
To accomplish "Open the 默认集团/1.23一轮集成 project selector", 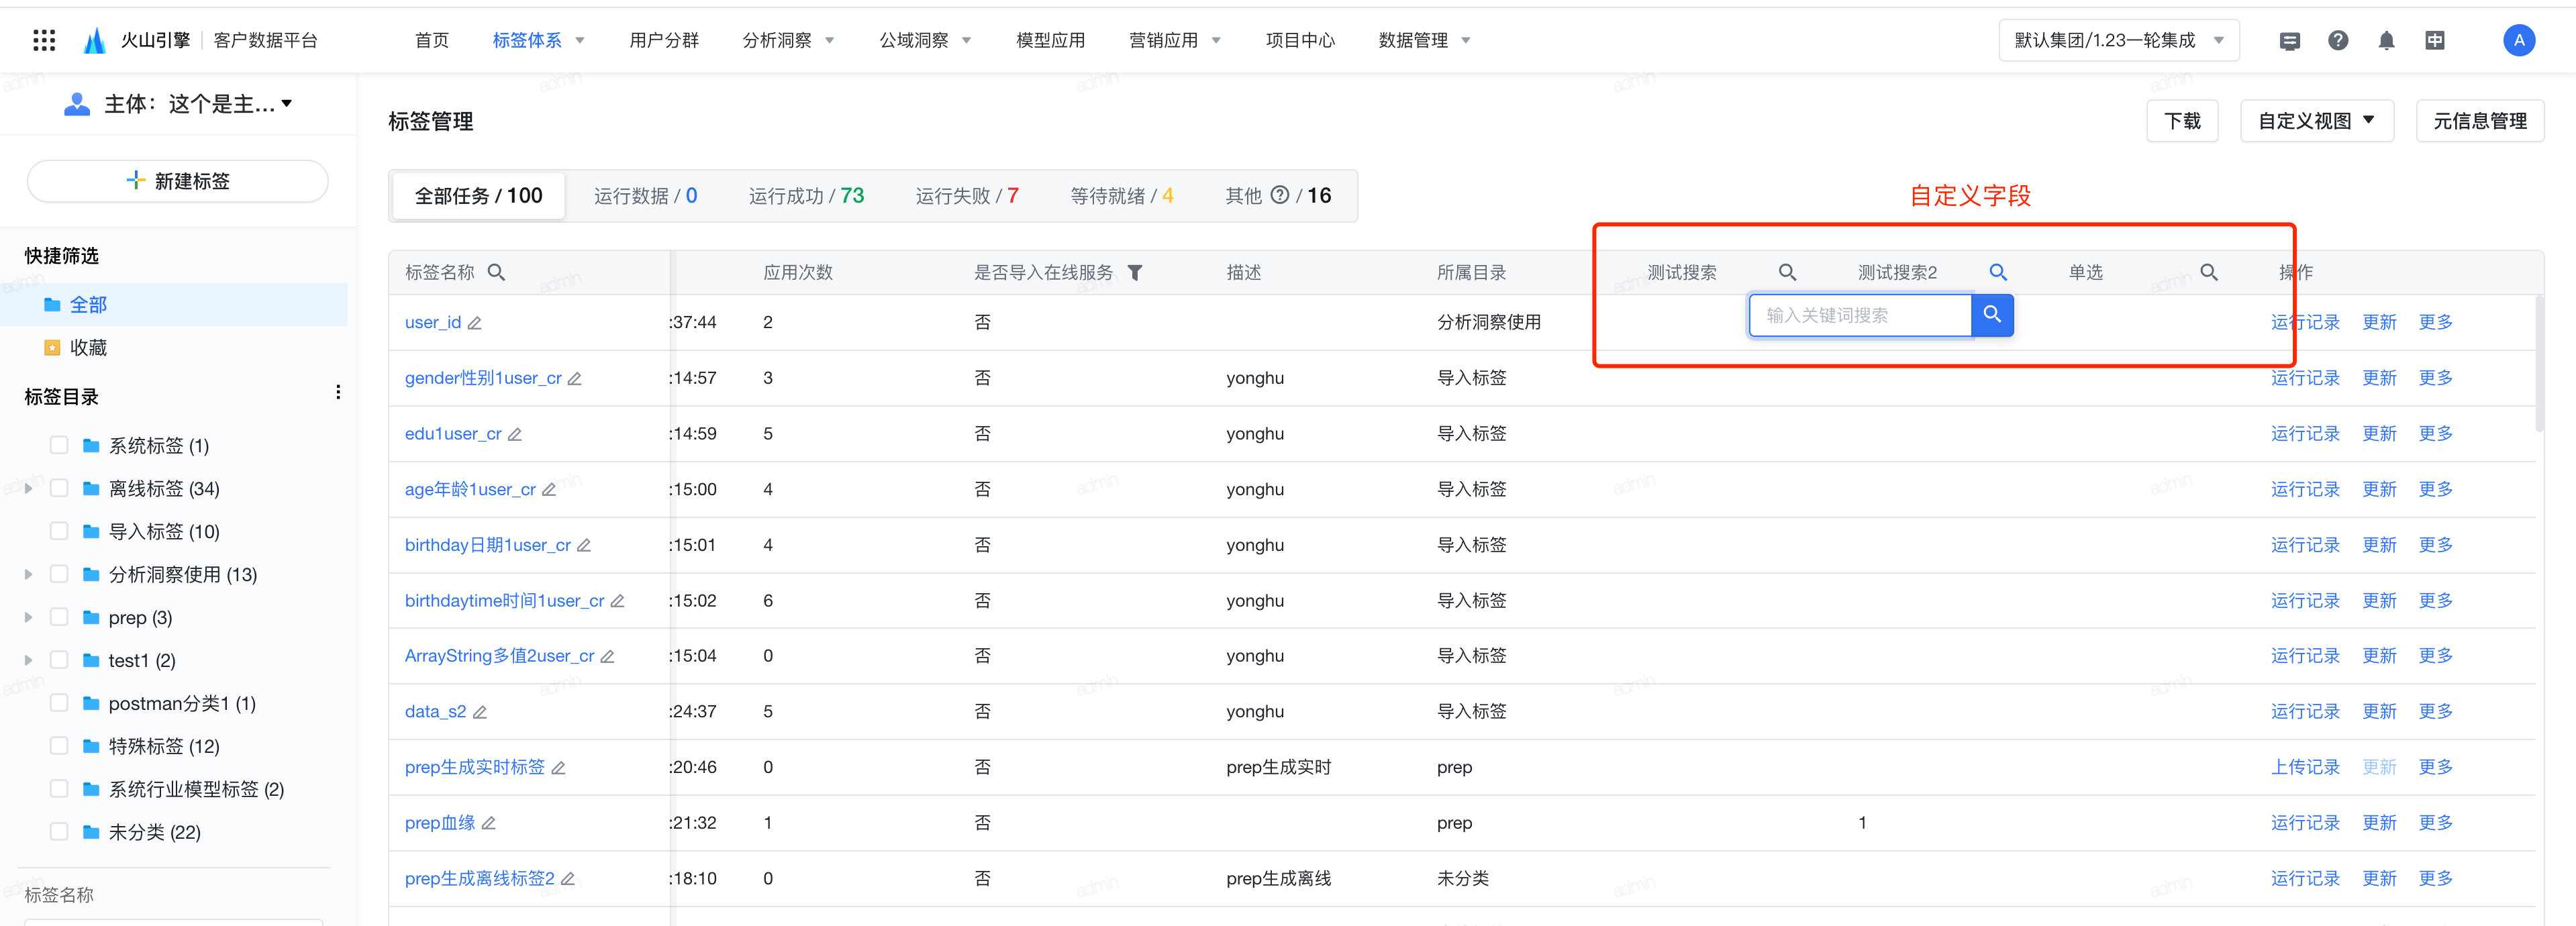I will [x=2118, y=40].
